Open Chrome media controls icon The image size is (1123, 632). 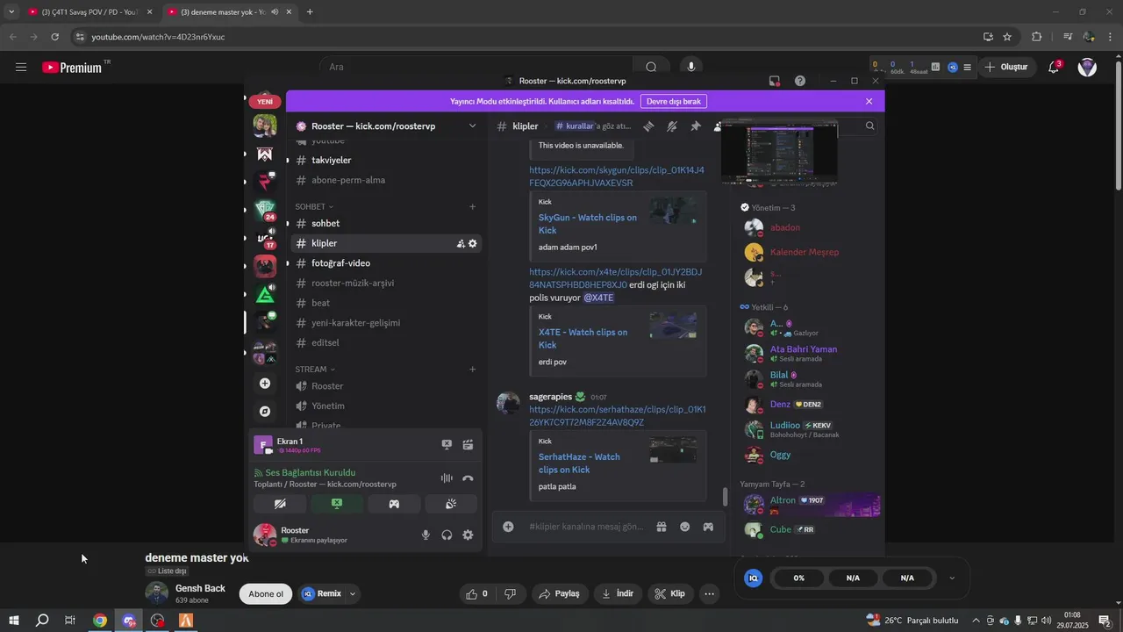[x=1067, y=37]
